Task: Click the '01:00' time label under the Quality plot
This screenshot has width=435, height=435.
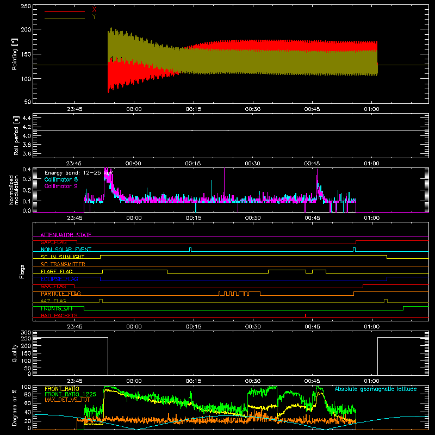Action: click(x=372, y=381)
